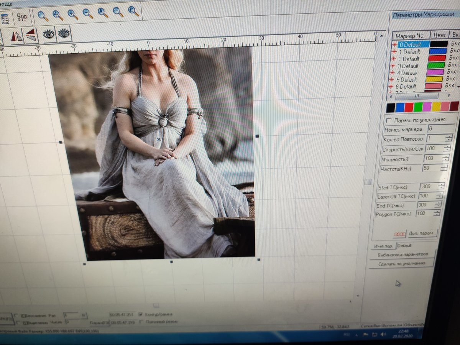The image size is (460, 345).
Task: Increase 'Кол-во Повторов' with spinner arrows
Action: pos(449,136)
